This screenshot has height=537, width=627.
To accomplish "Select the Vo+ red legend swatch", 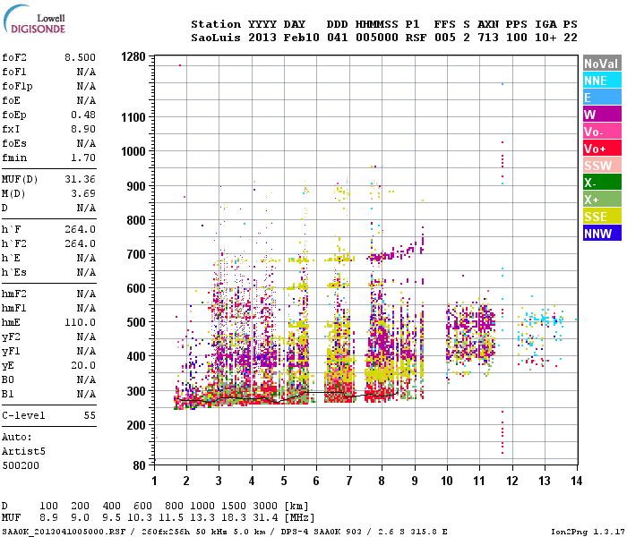I will click(602, 149).
